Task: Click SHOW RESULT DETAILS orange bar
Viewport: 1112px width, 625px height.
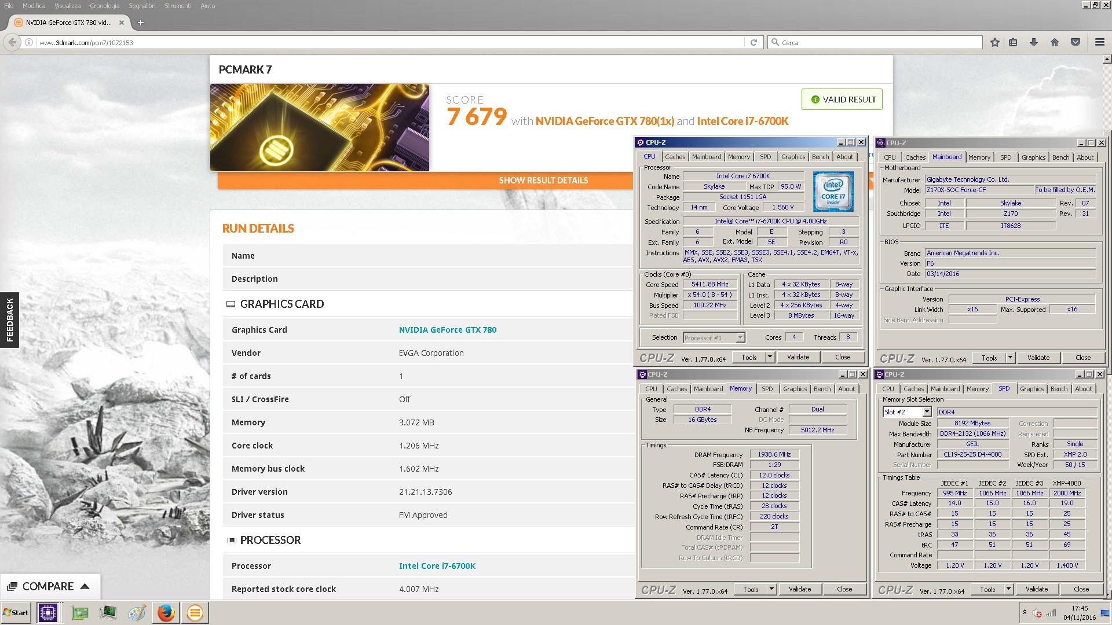Action: tap(543, 181)
